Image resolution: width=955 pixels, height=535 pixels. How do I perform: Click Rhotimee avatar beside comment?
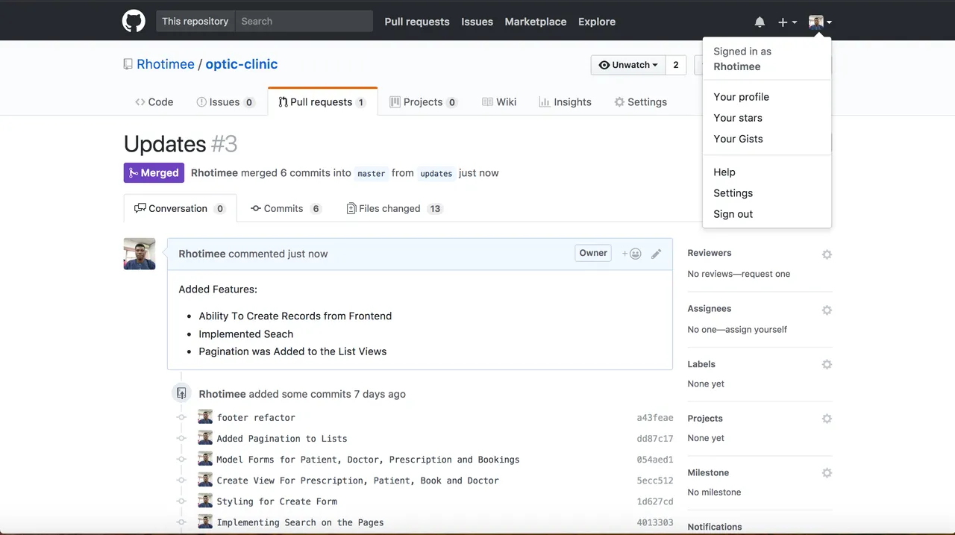click(x=140, y=254)
